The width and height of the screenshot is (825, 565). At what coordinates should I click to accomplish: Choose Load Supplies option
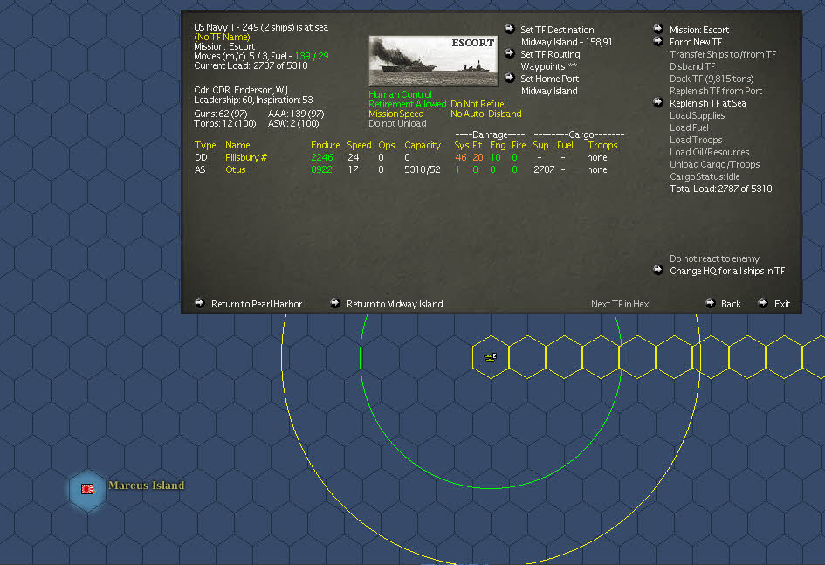(697, 116)
